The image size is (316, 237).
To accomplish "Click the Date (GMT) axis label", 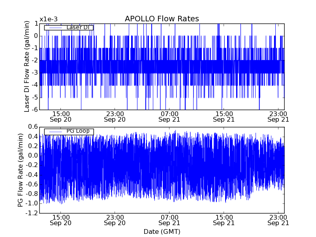I will (x=162, y=232).
